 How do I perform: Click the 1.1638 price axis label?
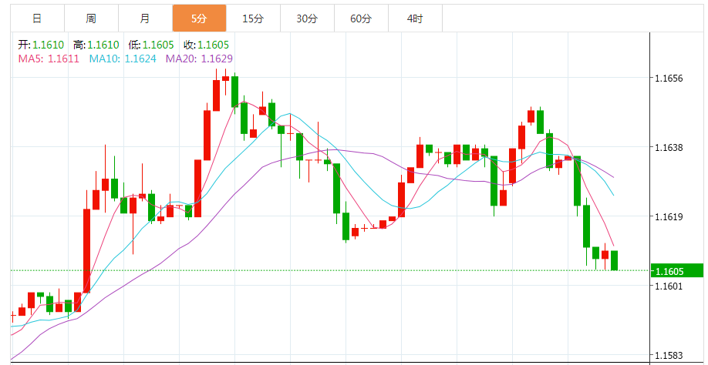tap(669, 147)
